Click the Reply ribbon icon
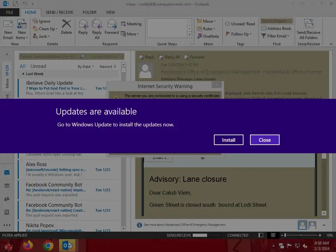This screenshot has height=252, width=336. (83, 27)
